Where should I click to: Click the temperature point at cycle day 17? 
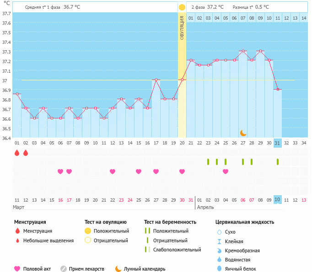[156, 80]
